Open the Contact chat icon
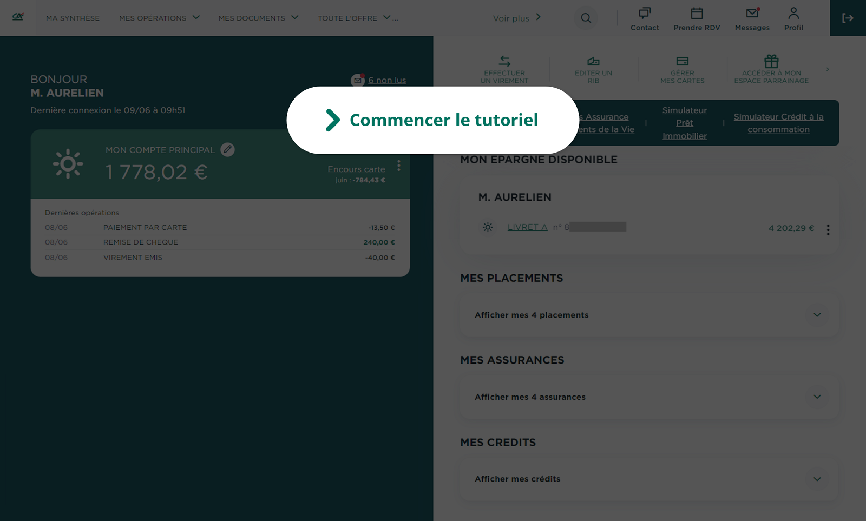 pos(644,19)
